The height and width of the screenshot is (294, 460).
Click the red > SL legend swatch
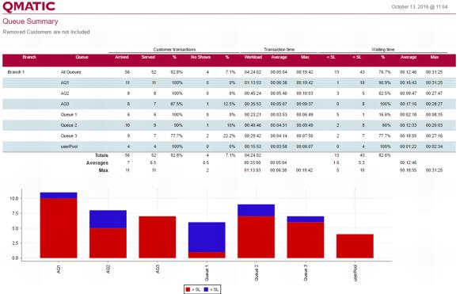(188, 289)
